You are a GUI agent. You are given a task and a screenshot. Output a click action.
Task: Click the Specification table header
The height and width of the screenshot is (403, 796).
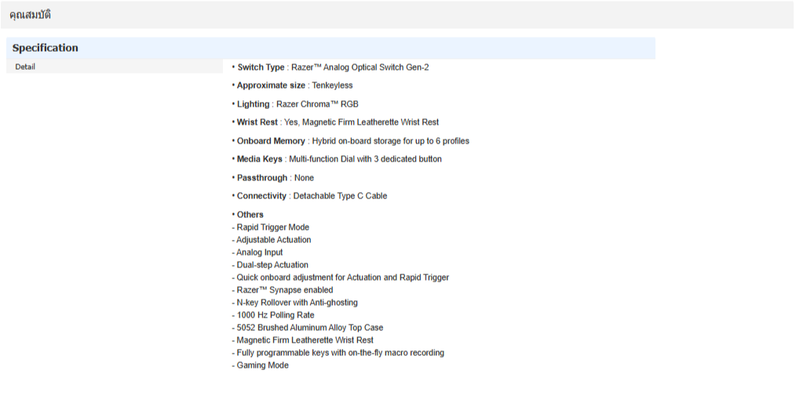(x=330, y=48)
